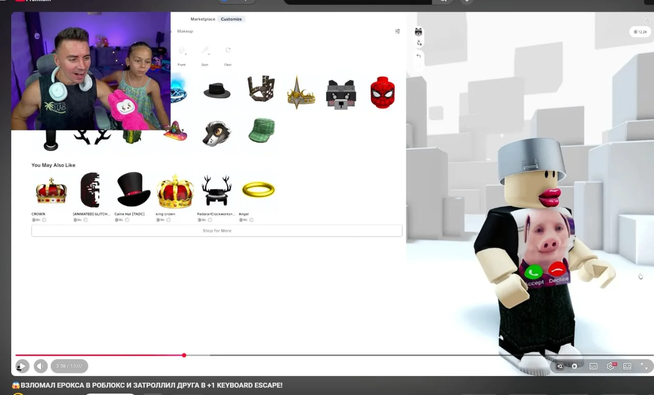Viewport: 654px width, 395px height.
Task: Select the ANIMATED GLITCH item
Action: coord(90,190)
